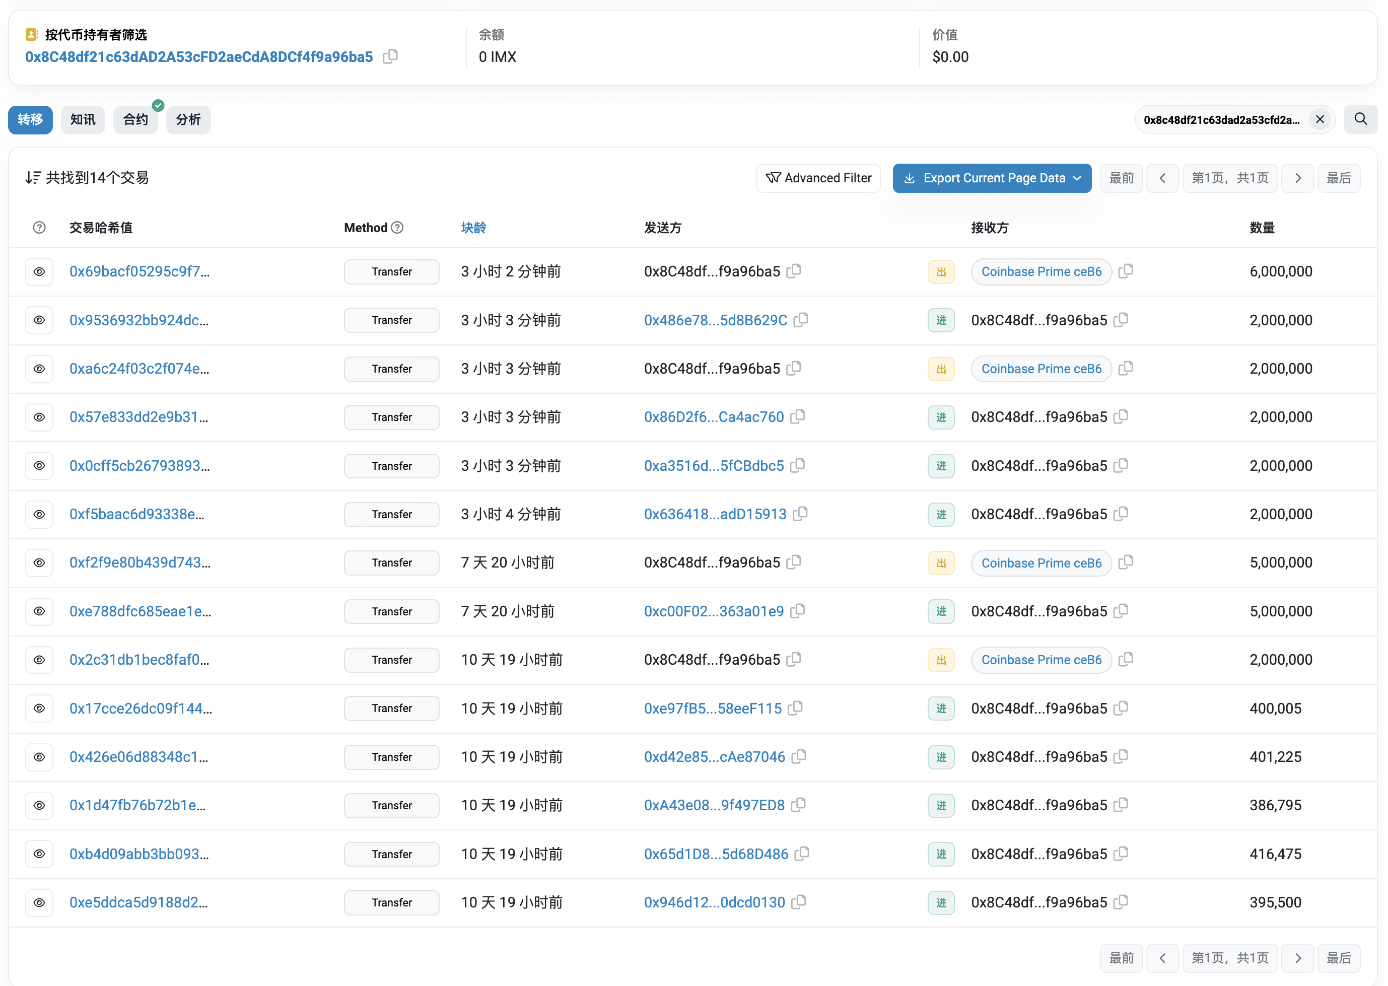1388x986 pixels.
Task: Open the 合约 tab
Action: tap(135, 120)
